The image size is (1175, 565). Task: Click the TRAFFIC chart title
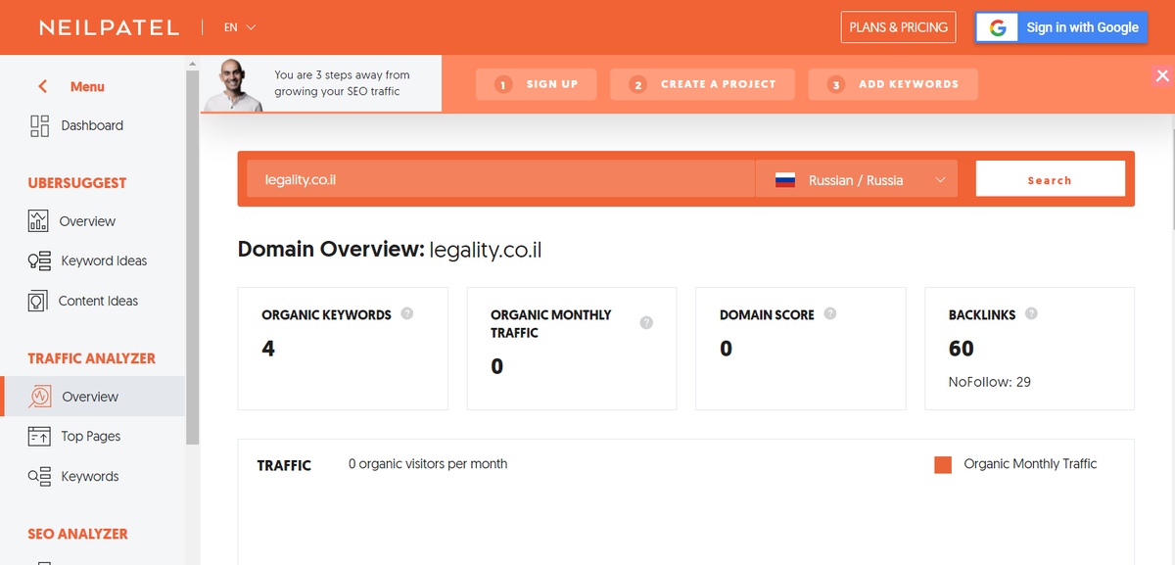[284, 465]
